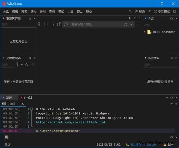Click the up-directory arrow in 文件管理器
179x148 pixels.
17,65
